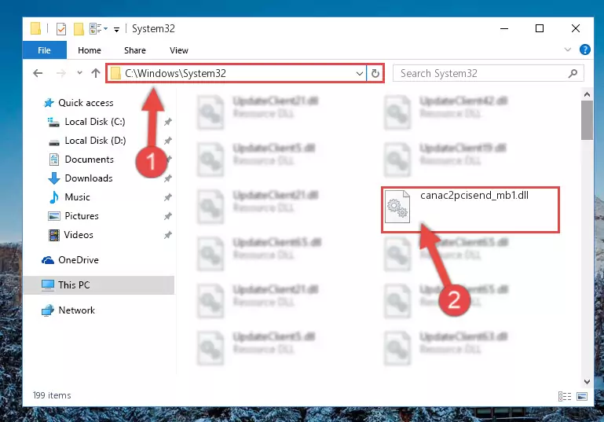Switch to Large icons view layout button
The width and height of the screenshot is (604, 422).
[x=582, y=396]
